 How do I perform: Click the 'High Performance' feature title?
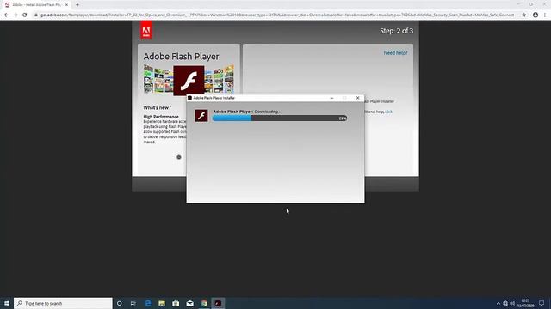click(161, 117)
